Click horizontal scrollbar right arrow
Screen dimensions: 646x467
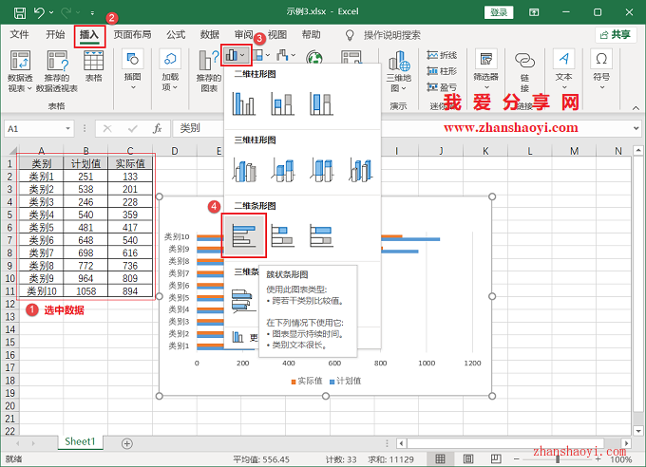[x=626, y=443]
